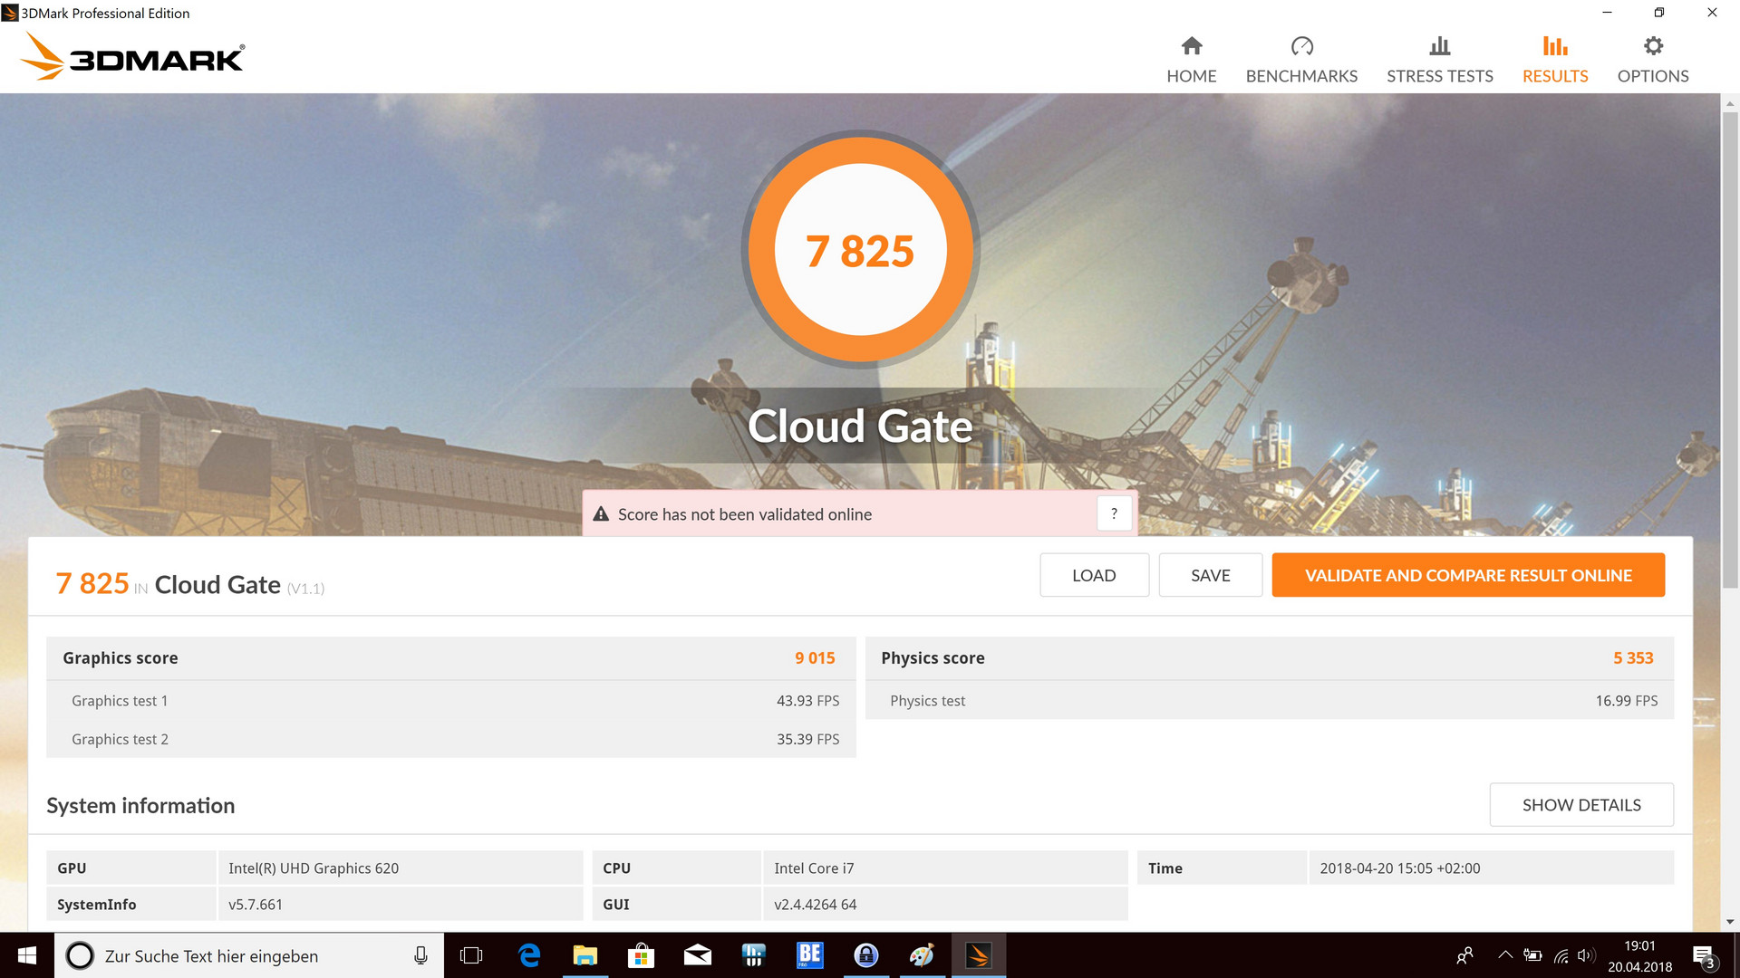Open Task View in taskbar
This screenshot has width=1740, height=978.
(471, 955)
